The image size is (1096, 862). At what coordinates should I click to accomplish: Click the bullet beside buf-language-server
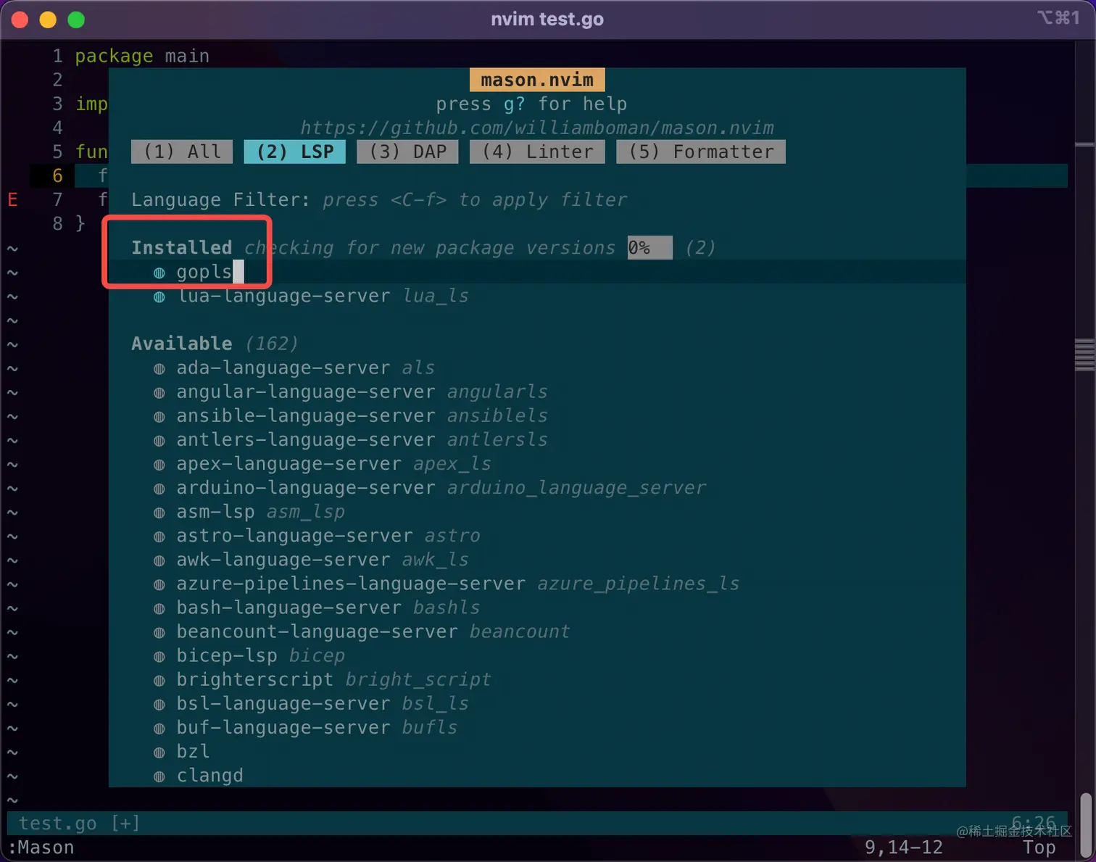[159, 728]
